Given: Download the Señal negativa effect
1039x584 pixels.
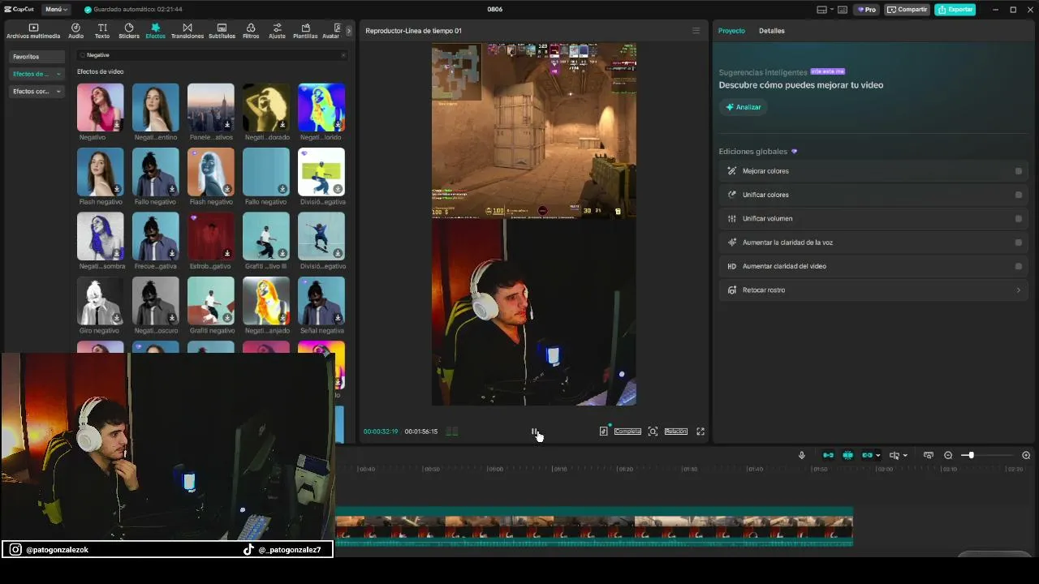Looking at the screenshot, I should pyautogui.click(x=338, y=318).
